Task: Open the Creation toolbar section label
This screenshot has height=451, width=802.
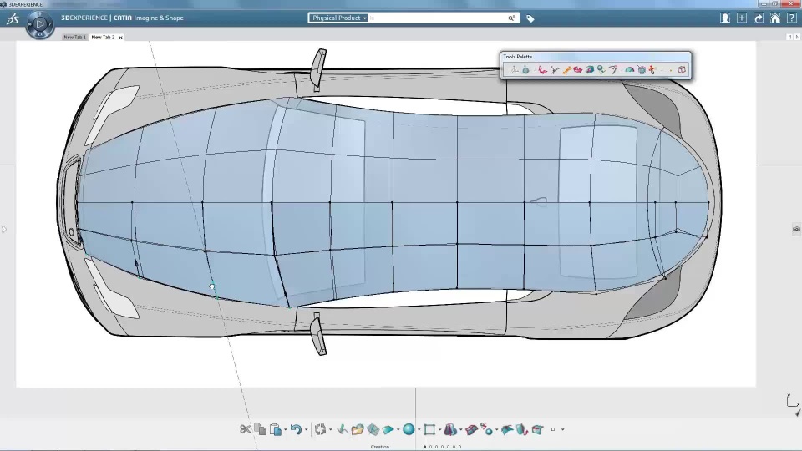Action: 380,447
